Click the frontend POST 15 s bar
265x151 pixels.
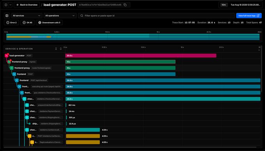coord(120,74)
